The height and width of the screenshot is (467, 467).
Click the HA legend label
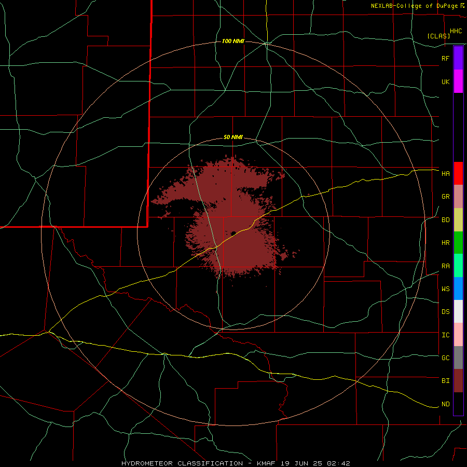pos(446,174)
